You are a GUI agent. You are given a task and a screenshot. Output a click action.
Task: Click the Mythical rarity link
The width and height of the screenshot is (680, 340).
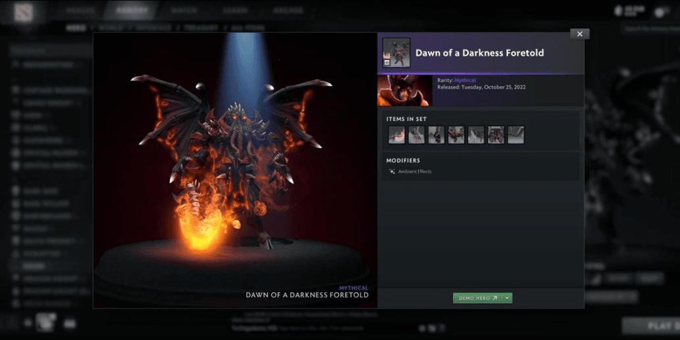(x=465, y=80)
